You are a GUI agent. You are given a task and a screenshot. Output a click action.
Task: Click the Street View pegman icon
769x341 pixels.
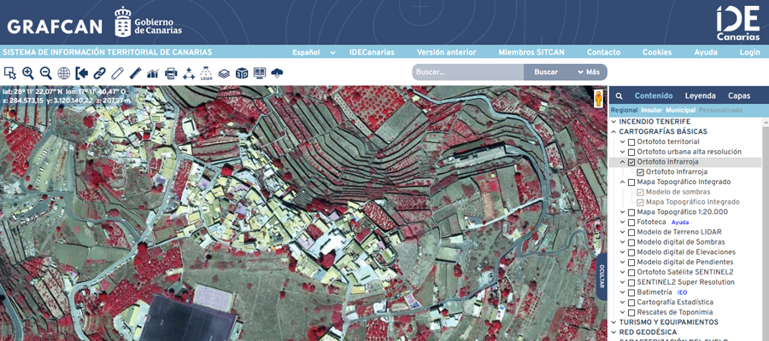pos(599,98)
